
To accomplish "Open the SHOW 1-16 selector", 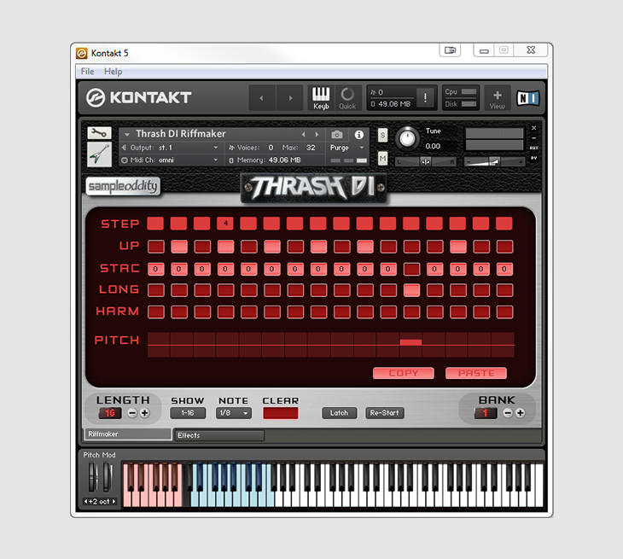I will (x=188, y=413).
